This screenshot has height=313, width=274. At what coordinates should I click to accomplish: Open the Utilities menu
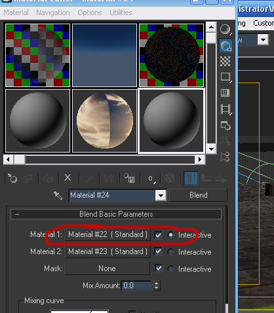pyautogui.click(x=121, y=12)
